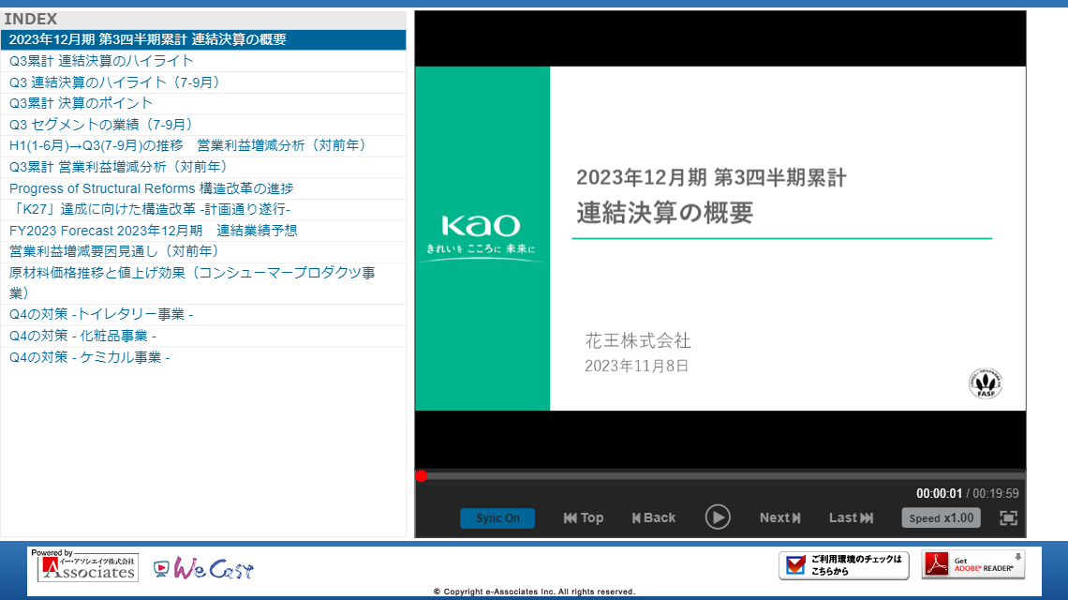The height and width of the screenshot is (600, 1068).
Task: Skip to Next slide
Action: click(779, 517)
